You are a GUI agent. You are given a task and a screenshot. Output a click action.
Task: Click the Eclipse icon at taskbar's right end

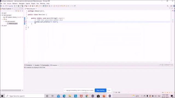point(110,96)
